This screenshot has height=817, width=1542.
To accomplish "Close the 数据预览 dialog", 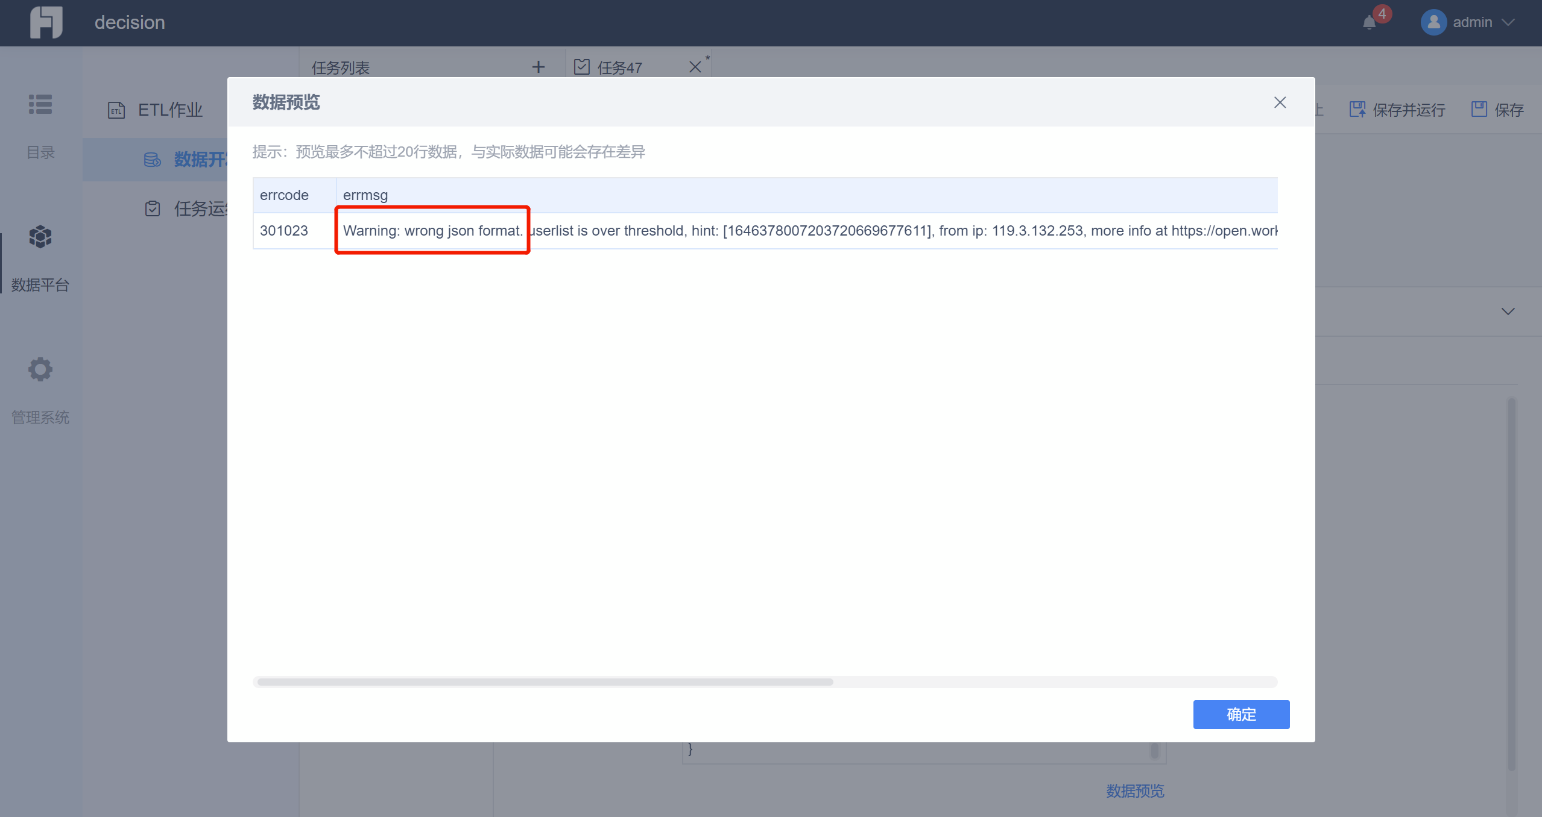I will (1280, 102).
